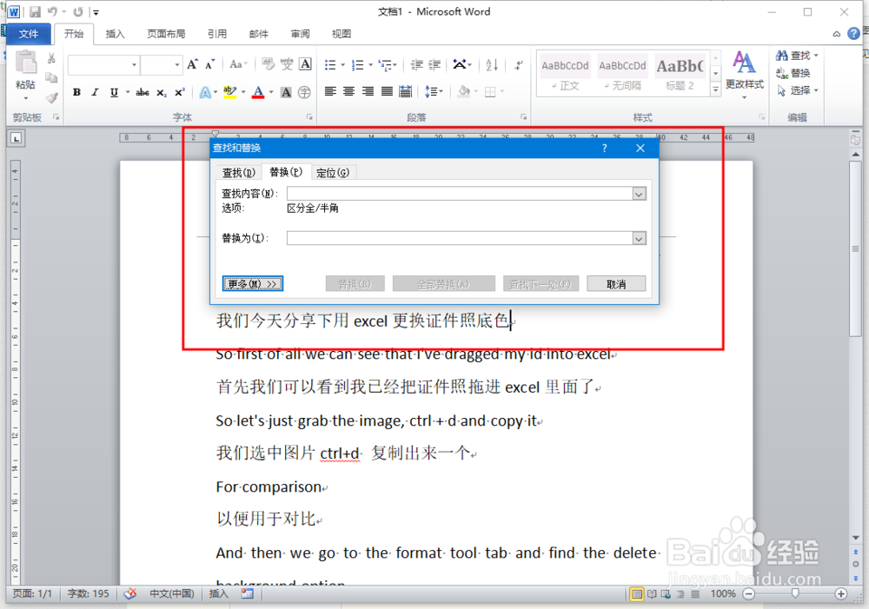Open the 替换为 dropdown arrow

point(639,238)
